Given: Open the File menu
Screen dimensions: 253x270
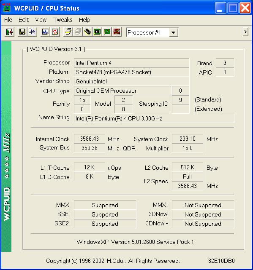Looking at the screenshot, I should click(8, 20).
